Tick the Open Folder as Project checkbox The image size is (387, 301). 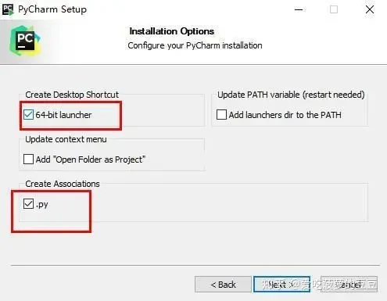[x=28, y=159]
